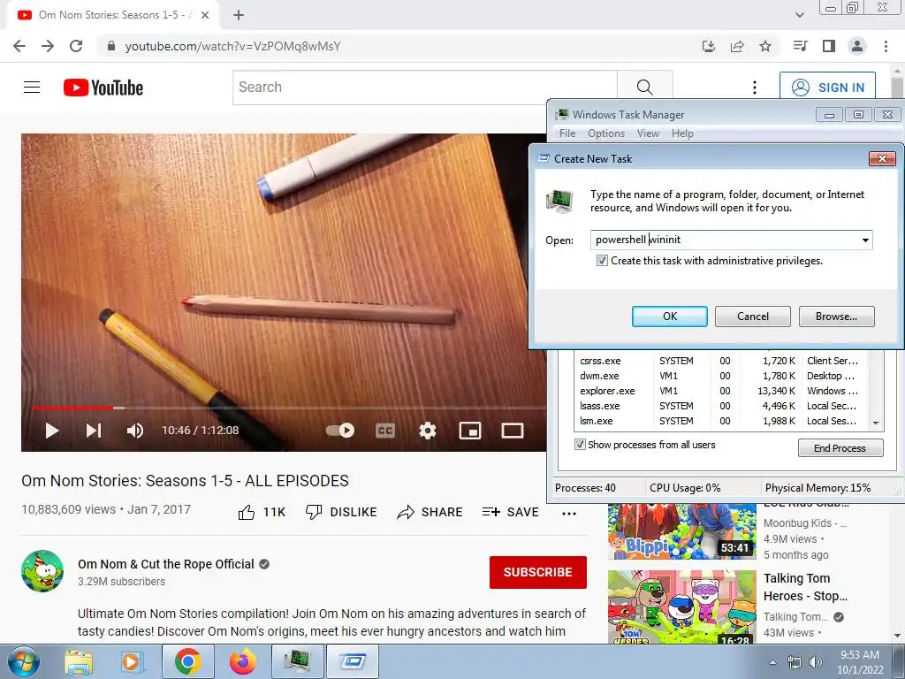Mute the video volume

tap(135, 431)
